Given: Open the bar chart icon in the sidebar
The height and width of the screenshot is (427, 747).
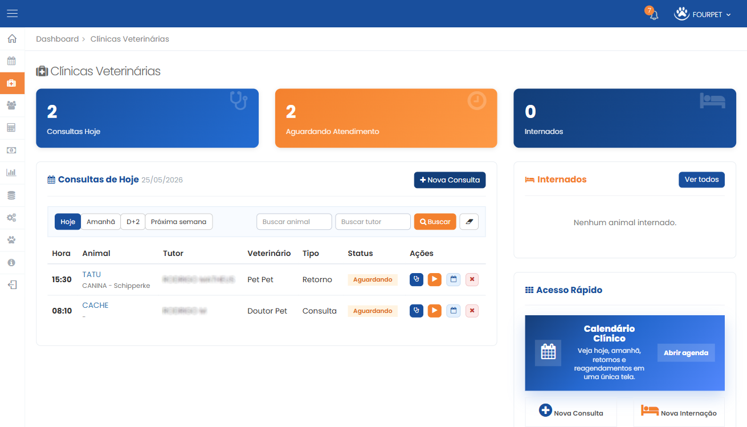Looking at the screenshot, I should 12,173.
